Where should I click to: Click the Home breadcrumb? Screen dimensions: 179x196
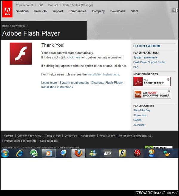click(5, 26)
